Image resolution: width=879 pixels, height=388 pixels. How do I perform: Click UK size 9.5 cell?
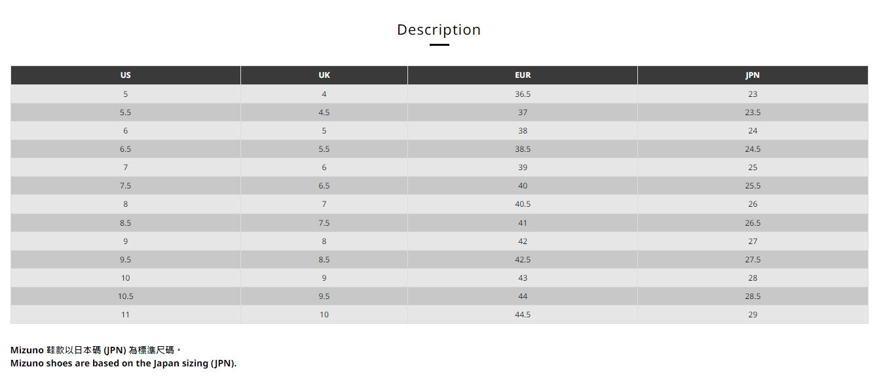pyautogui.click(x=324, y=296)
